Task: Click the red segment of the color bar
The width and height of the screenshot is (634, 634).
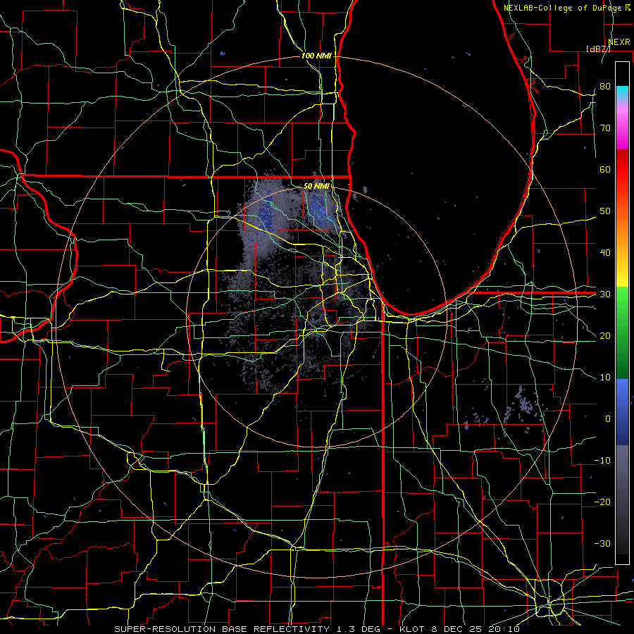Action: (622, 170)
